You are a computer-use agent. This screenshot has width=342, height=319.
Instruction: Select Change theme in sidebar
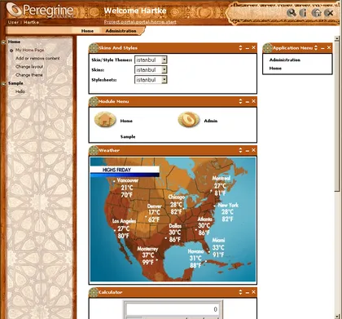pos(29,75)
